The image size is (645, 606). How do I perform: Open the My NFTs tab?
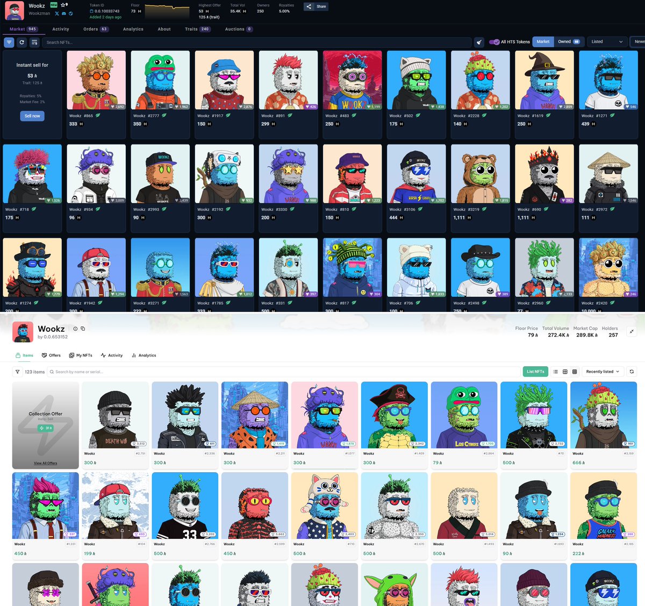(81, 355)
